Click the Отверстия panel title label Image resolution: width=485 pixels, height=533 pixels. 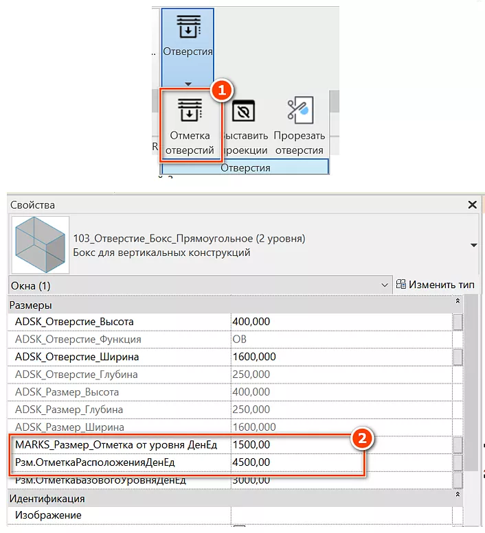[x=245, y=167]
